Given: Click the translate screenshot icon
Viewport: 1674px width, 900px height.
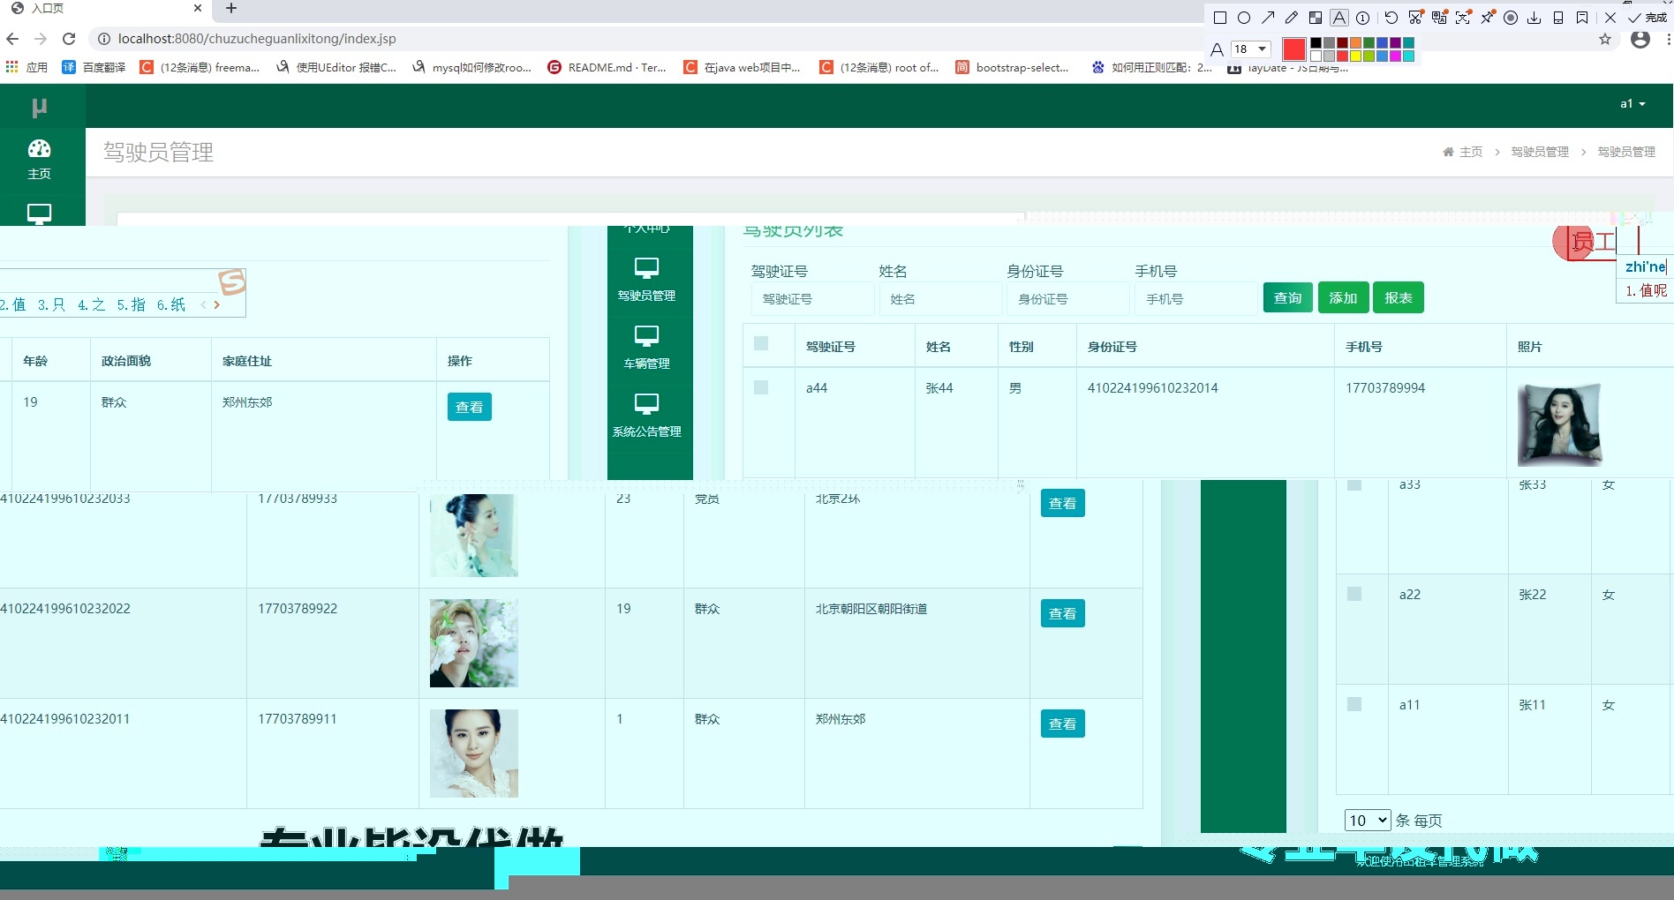Looking at the screenshot, I should (1440, 18).
